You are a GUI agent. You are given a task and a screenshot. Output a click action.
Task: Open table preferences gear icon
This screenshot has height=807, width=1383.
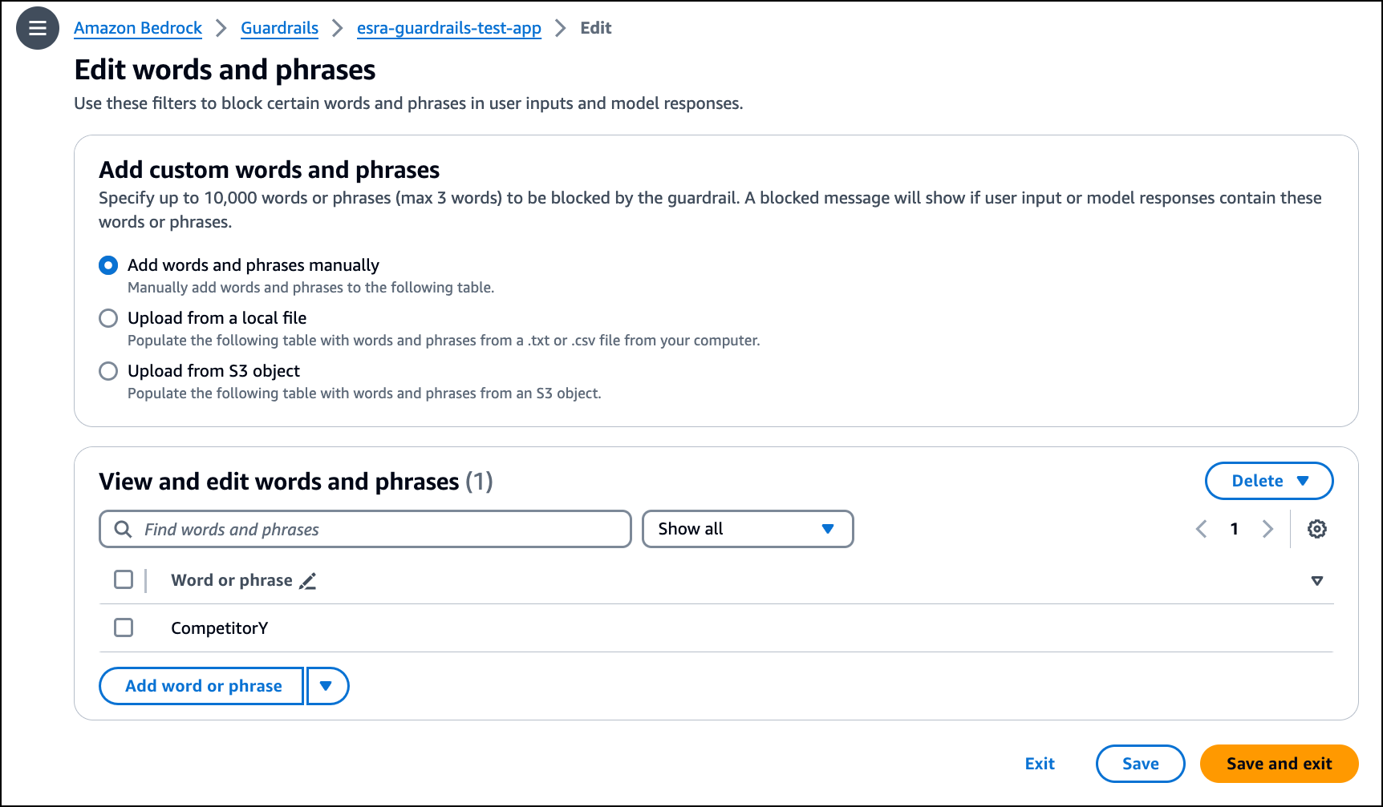1316,529
